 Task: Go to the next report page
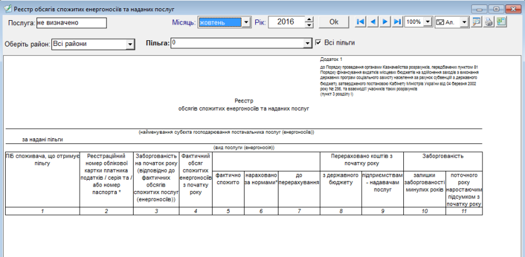click(x=386, y=21)
